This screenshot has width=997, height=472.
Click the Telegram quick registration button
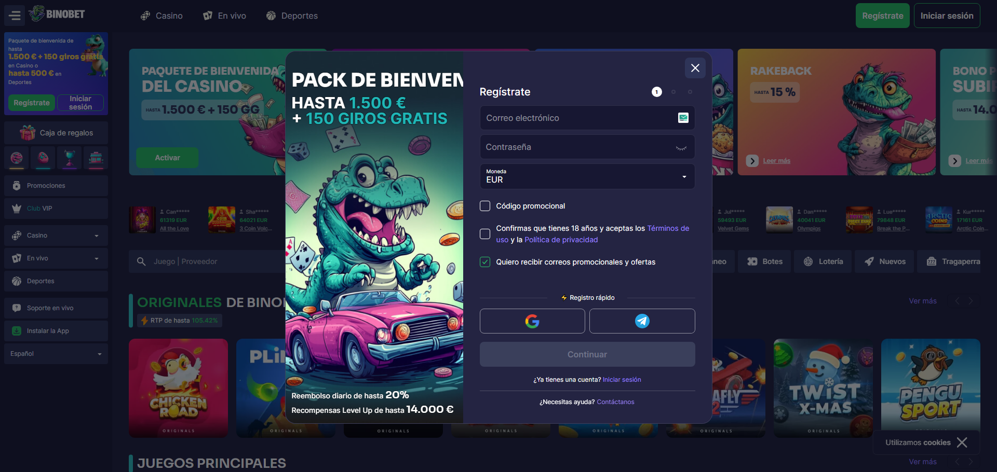tap(642, 321)
